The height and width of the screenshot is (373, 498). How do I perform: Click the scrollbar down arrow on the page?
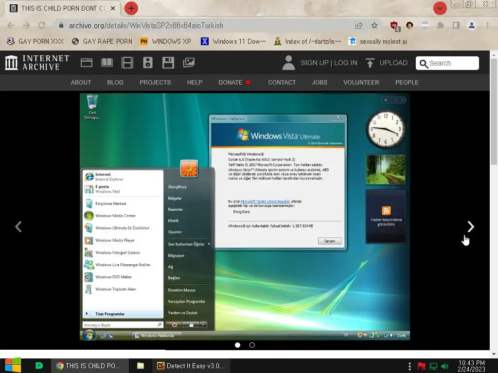(494, 354)
